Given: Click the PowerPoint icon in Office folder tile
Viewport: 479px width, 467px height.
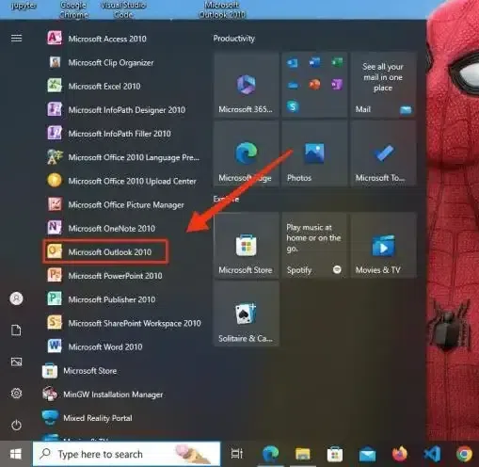Looking at the screenshot, I should tap(314, 85).
